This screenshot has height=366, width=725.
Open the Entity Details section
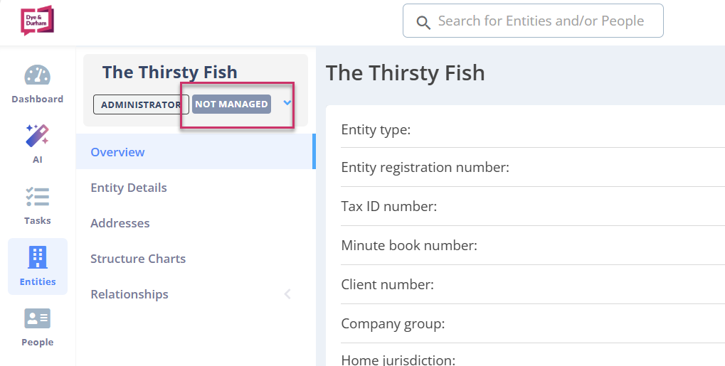point(129,188)
